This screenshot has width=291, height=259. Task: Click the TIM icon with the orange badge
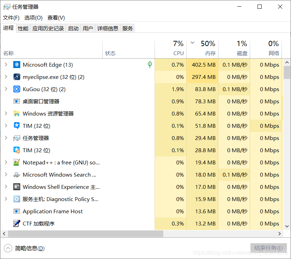coord(17,150)
